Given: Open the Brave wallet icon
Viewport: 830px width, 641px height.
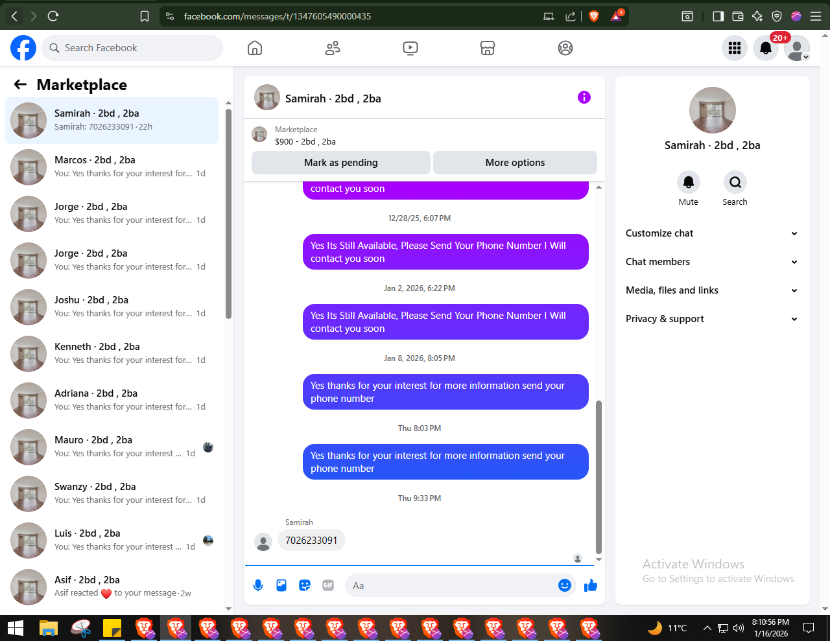Looking at the screenshot, I should pyautogui.click(x=737, y=16).
